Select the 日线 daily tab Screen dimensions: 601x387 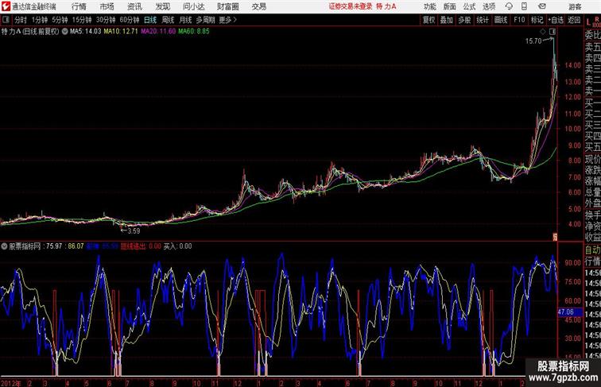point(150,20)
